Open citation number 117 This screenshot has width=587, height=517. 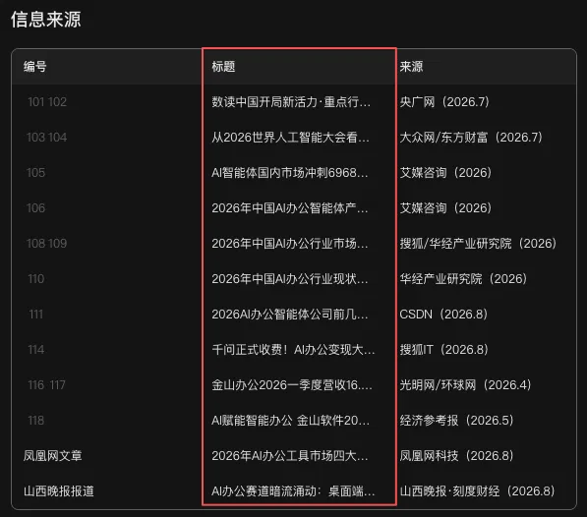point(58,385)
